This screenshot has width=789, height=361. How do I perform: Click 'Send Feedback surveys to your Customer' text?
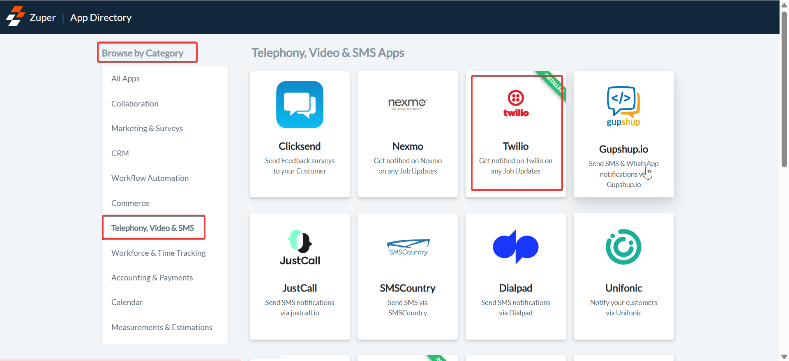300,166
